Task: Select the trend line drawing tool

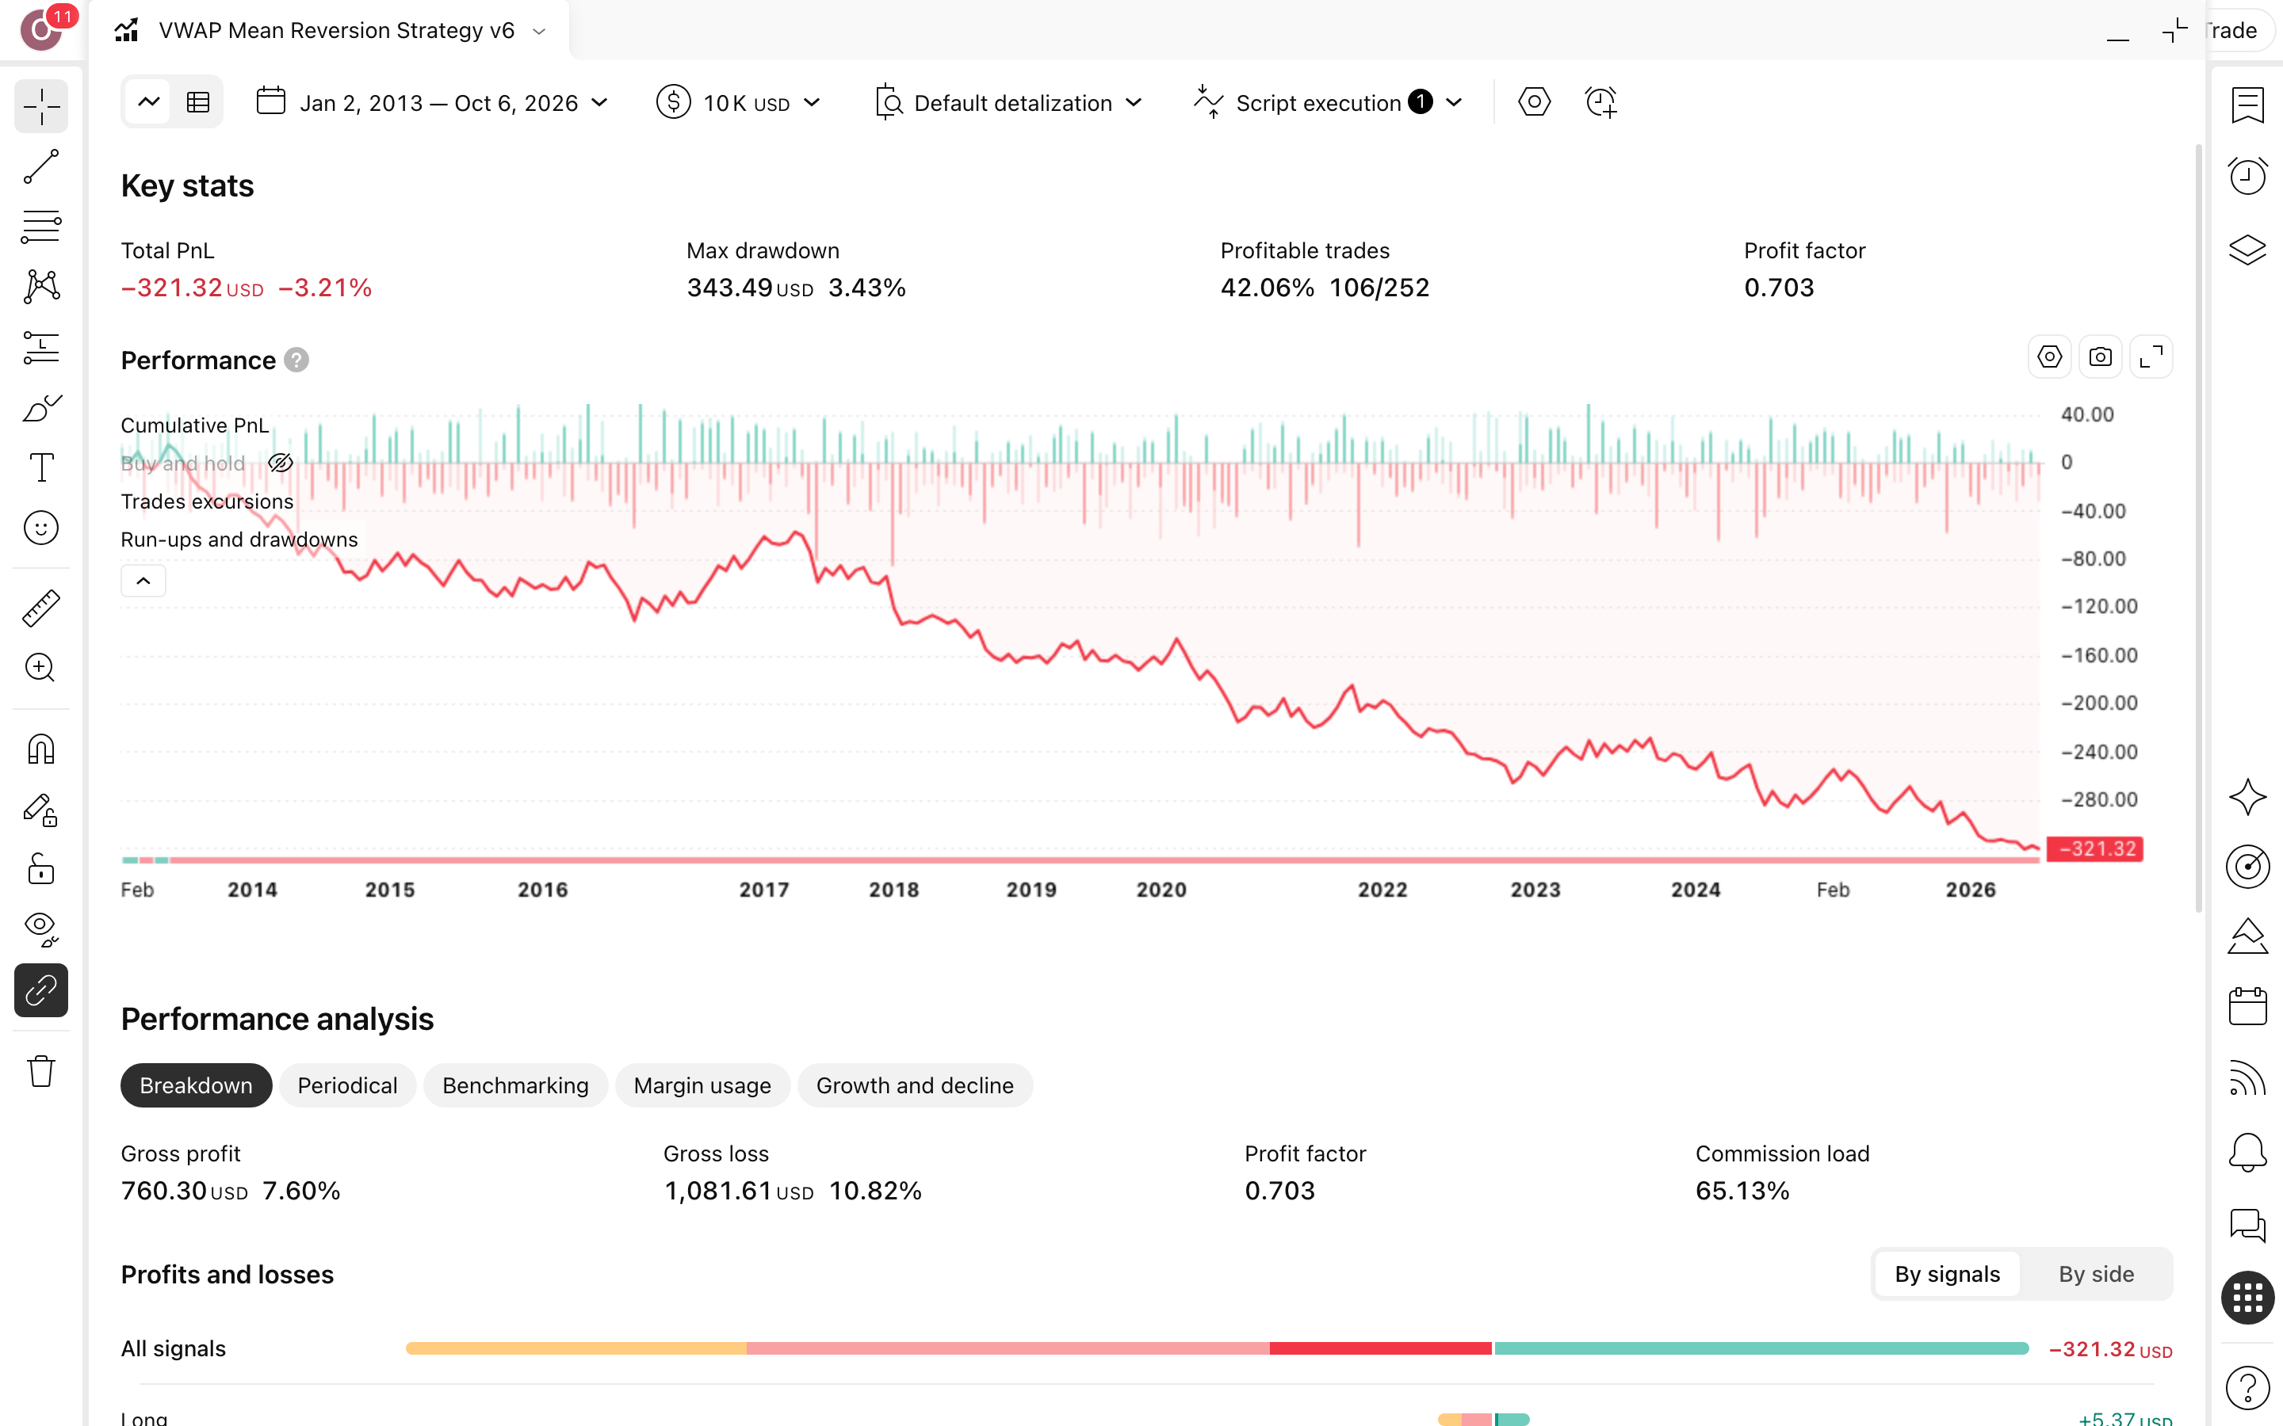Action: coord(41,167)
